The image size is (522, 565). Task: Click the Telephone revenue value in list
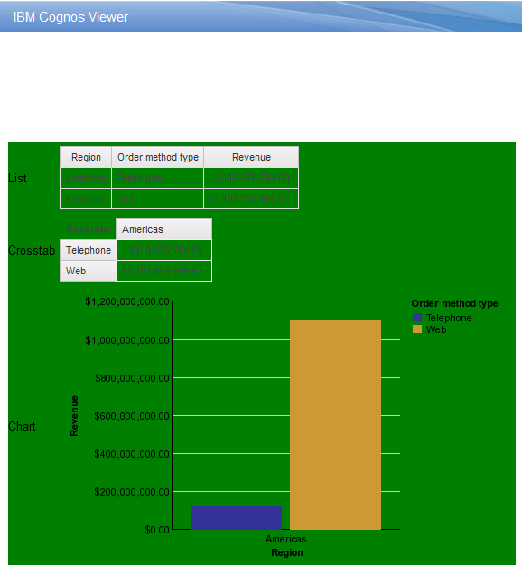click(x=251, y=178)
